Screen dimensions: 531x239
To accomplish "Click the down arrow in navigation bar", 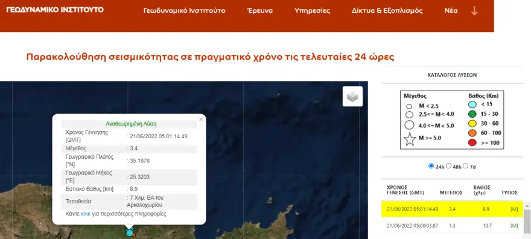I will point(474,11).
